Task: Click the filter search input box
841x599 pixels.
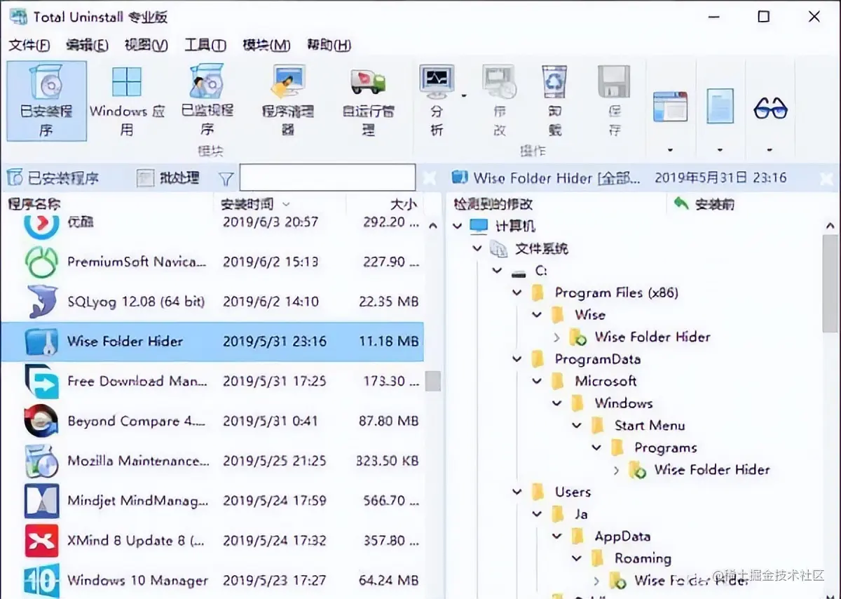Action: (327, 178)
